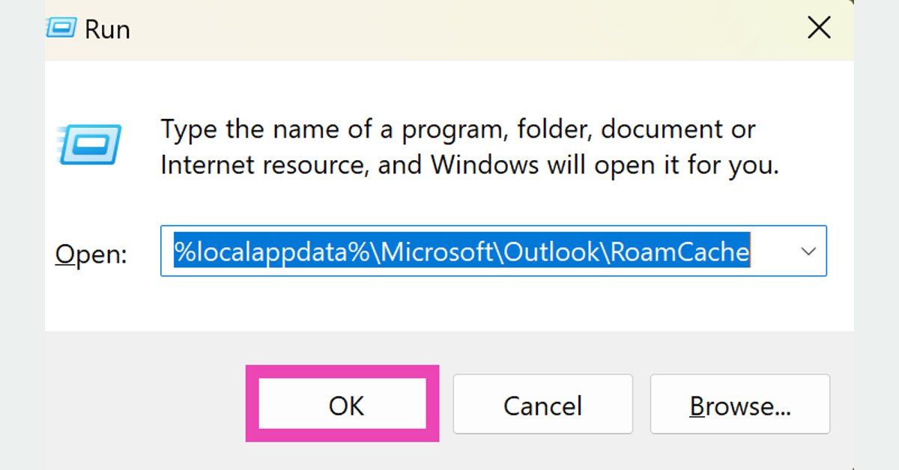Image resolution: width=899 pixels, height=470 pixels.
Task: Cancel the Run dialog
Action: tap(542, 405)
